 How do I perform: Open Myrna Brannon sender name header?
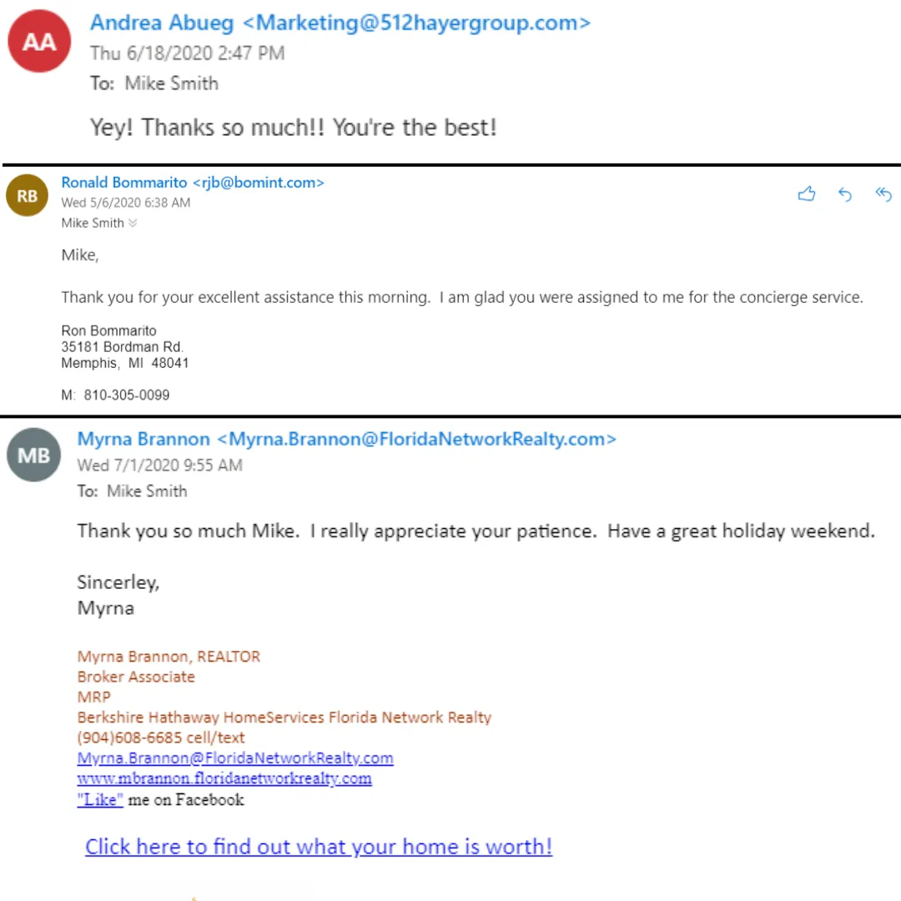tap(346, 439)
